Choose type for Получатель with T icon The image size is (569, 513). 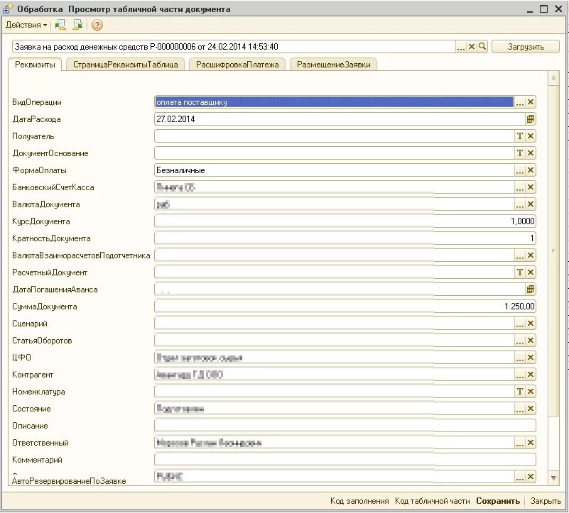tap(520, 136)
